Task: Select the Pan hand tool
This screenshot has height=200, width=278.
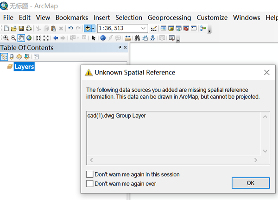Action: coord(21,38)
